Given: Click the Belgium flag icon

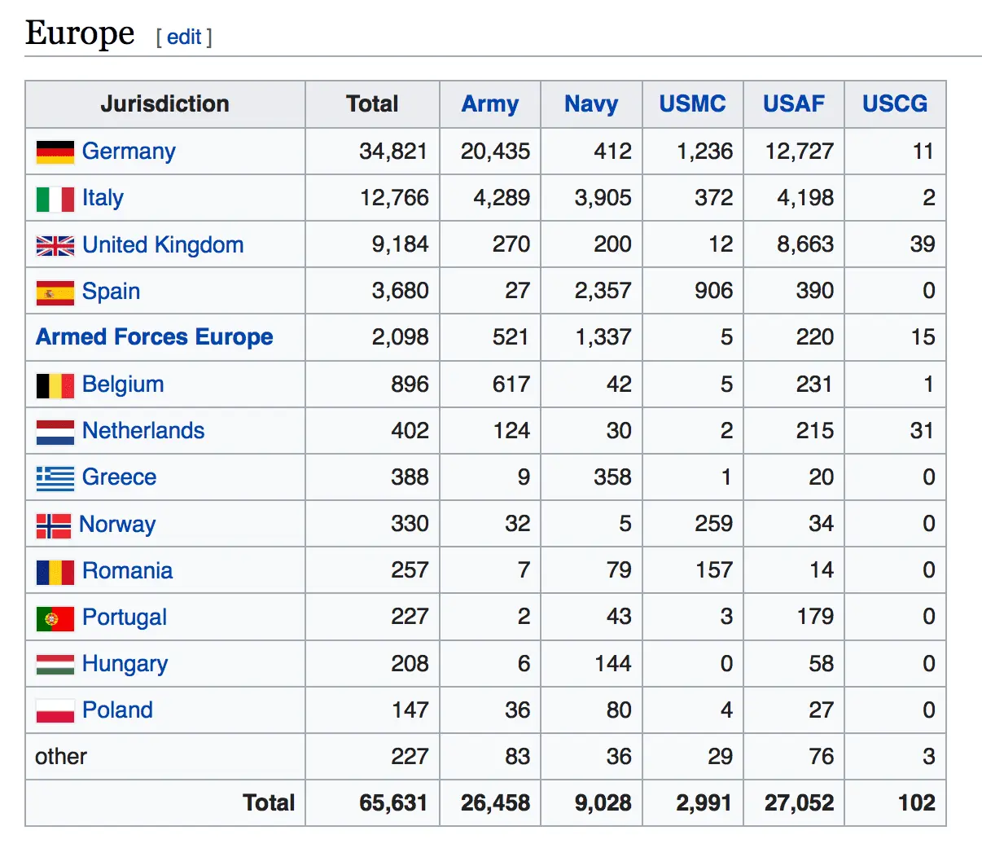Looking at the screenshot, I should pos(55,385).
